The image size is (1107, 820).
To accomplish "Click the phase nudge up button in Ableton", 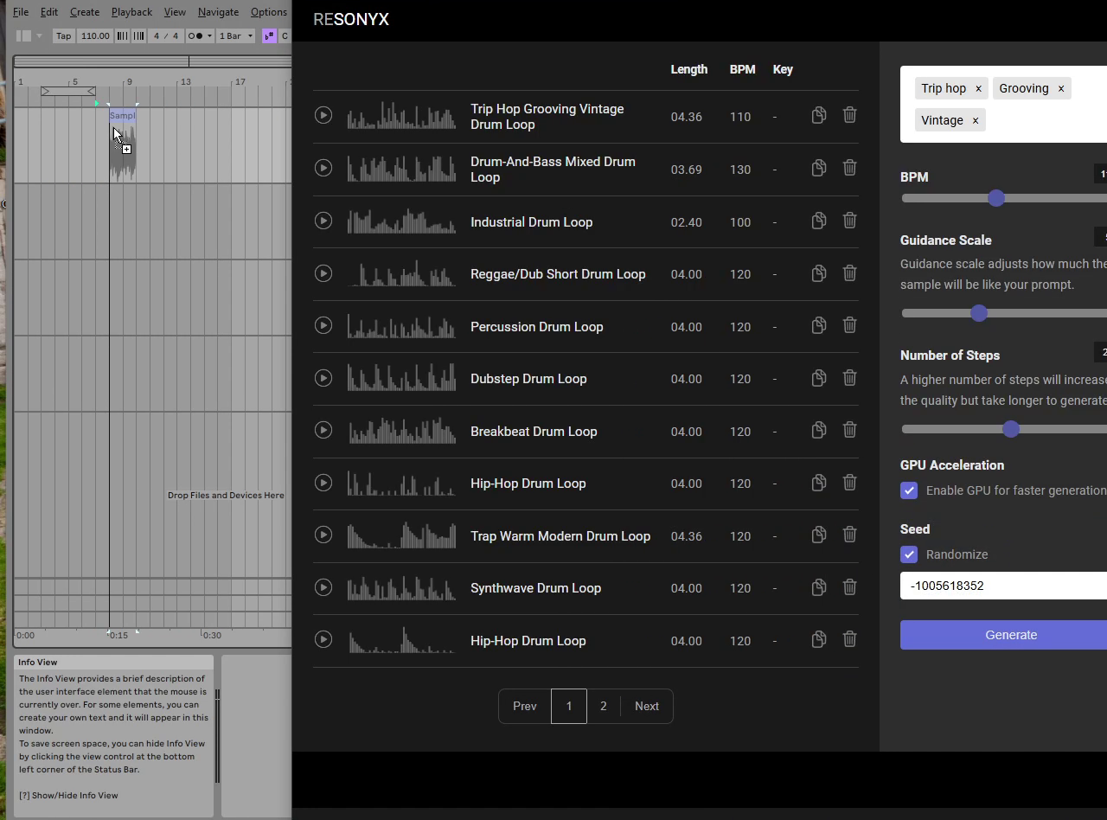I will point(138,35).
